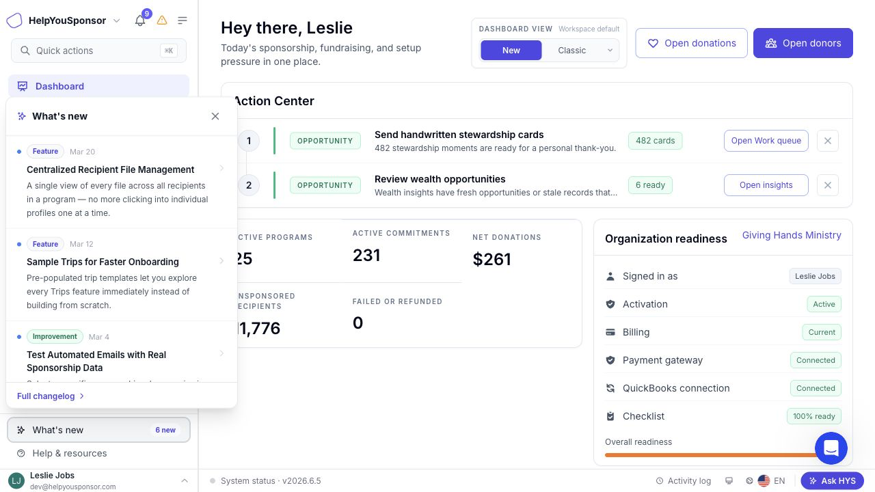Click the Dashboard icon in sidebar
Screen dimensions: 875x492
point(23,86)
